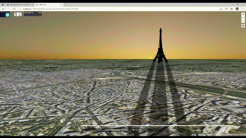Close the Eiffel Tower tab
This screenshot has width=246, height=138.
coord(61,5)
